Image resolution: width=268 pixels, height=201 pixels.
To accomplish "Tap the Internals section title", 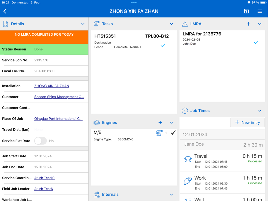I will [110, 195].
